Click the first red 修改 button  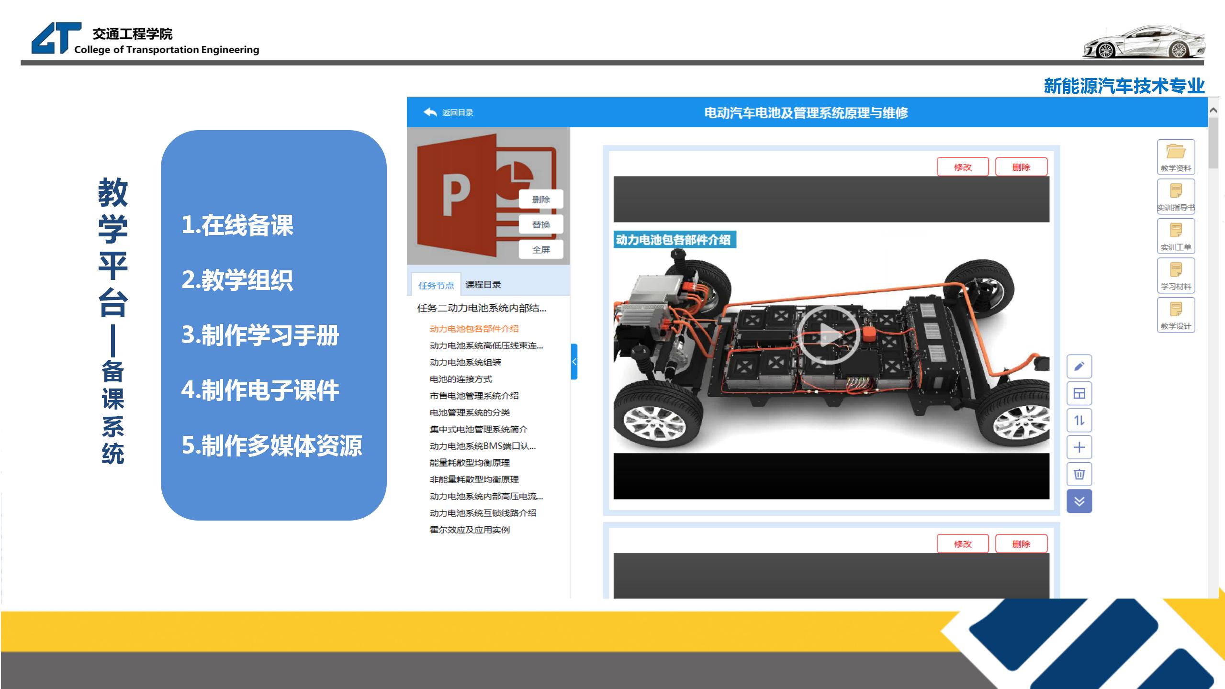pyautogui.click(x=962, y=167)
